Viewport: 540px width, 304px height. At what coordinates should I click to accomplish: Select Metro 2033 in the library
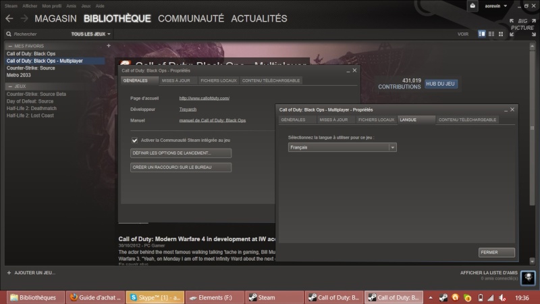pyautogui.click(x=19, y=75)
